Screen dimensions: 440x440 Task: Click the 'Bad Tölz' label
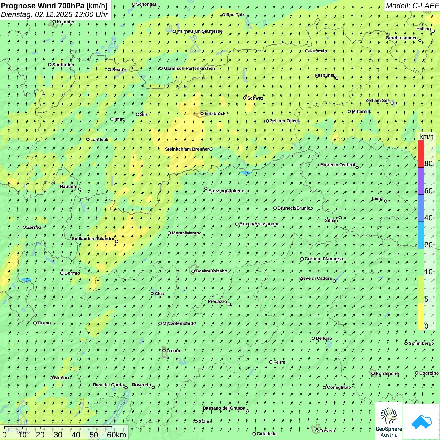[x=235, y=14]
